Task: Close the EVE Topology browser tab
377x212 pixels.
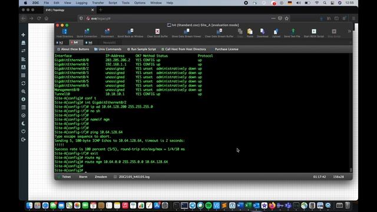Action: [x=92, y=10]
